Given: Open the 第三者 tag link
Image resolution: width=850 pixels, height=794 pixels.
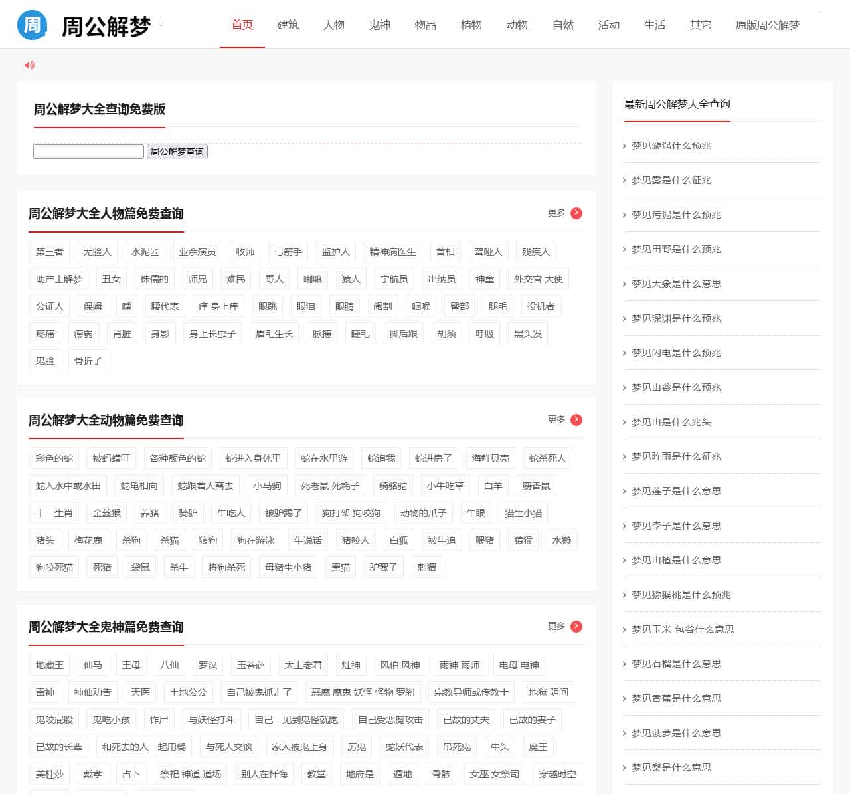Looking at the screenshot, I should 50,252.
